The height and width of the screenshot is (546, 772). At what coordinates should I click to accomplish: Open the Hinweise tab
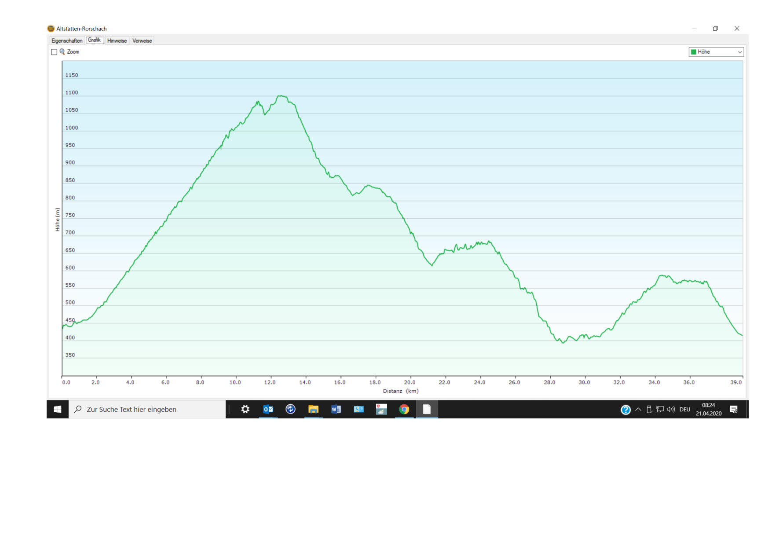coord(117,40)
